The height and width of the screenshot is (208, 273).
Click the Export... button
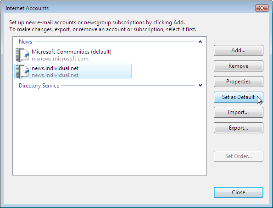point(238,128)
